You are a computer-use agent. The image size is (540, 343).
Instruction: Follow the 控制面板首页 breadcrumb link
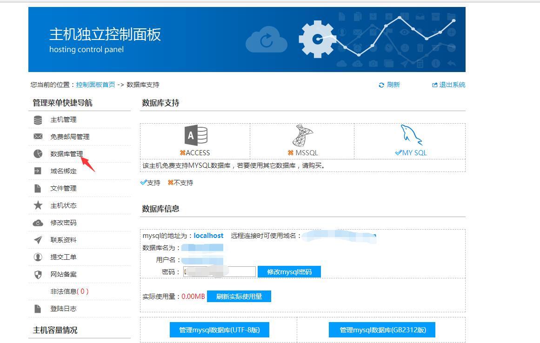[96, 85]
